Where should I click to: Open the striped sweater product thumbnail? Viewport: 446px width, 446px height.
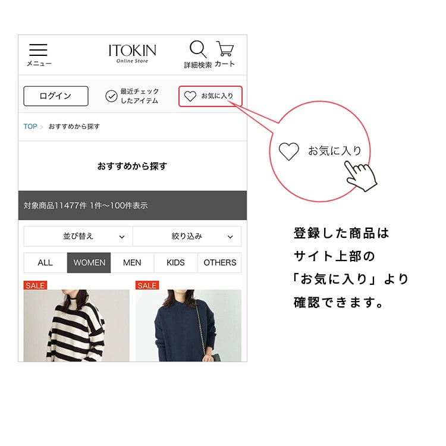77,325
